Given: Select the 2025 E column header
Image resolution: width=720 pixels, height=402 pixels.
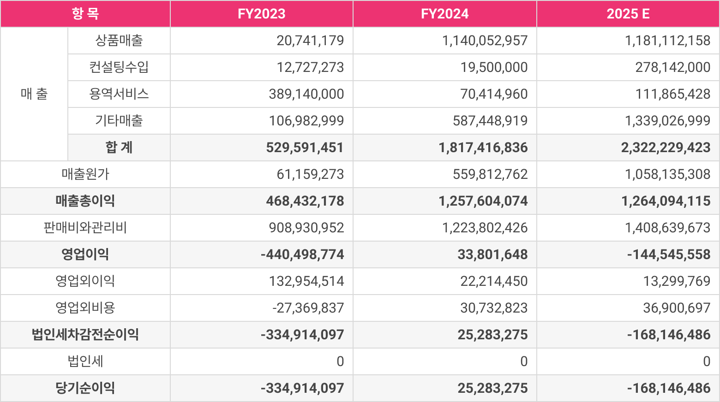Looking at the screenshot, I should (x=628, y=14).
